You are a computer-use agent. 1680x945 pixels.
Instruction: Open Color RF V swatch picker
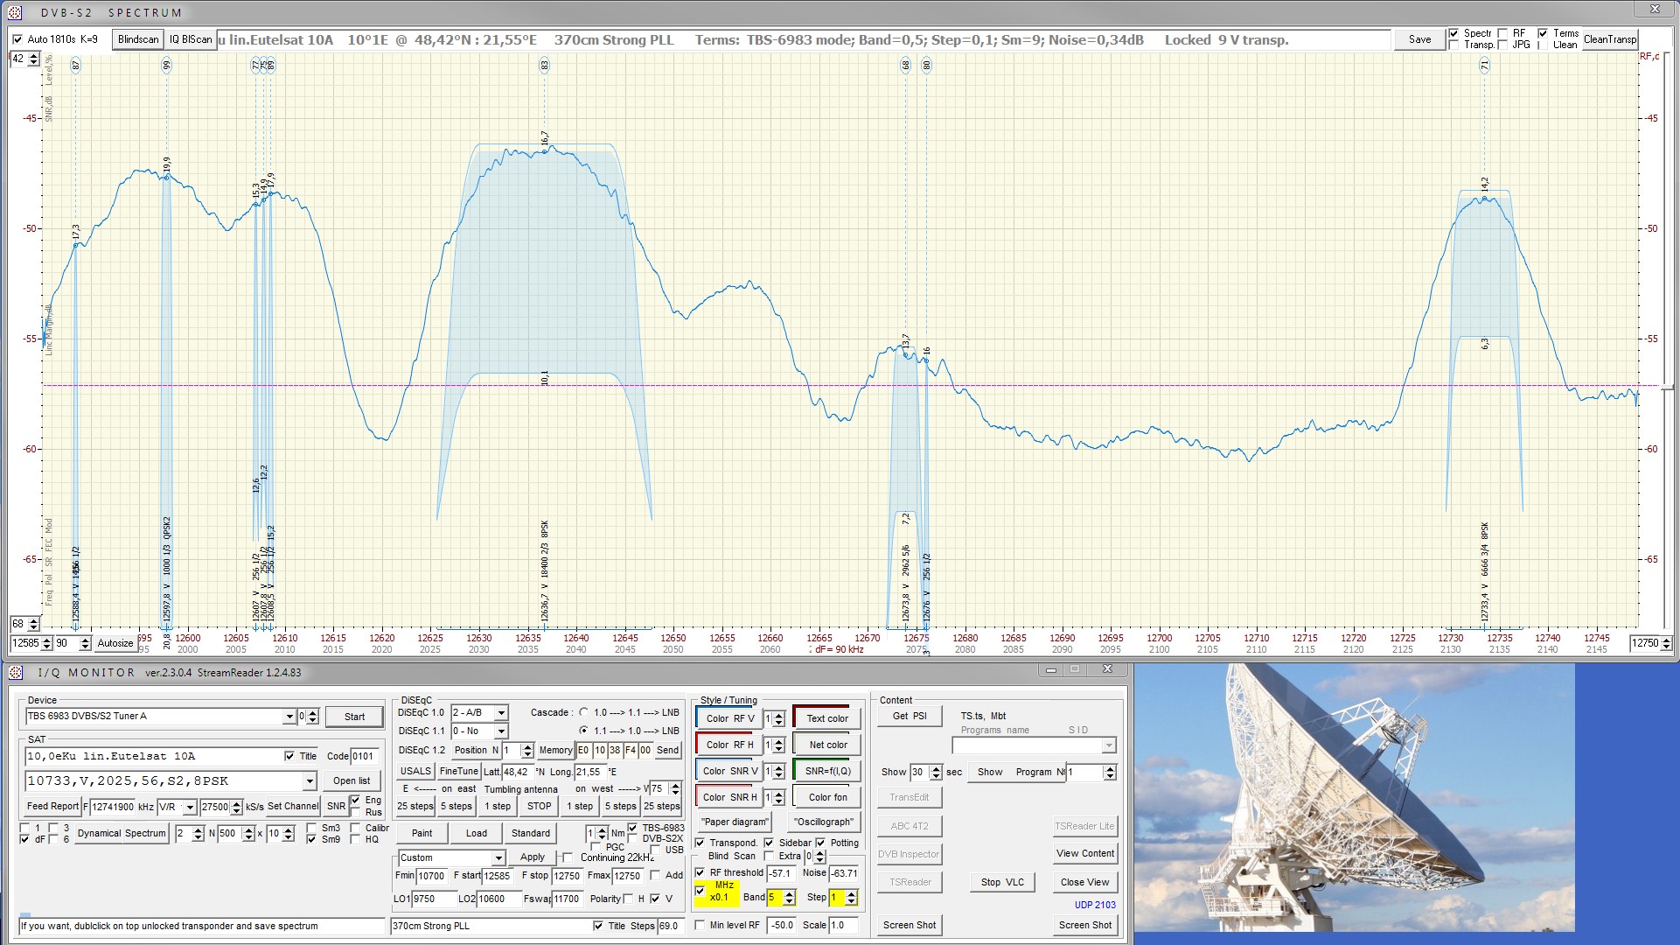click(x=729, y=718)
